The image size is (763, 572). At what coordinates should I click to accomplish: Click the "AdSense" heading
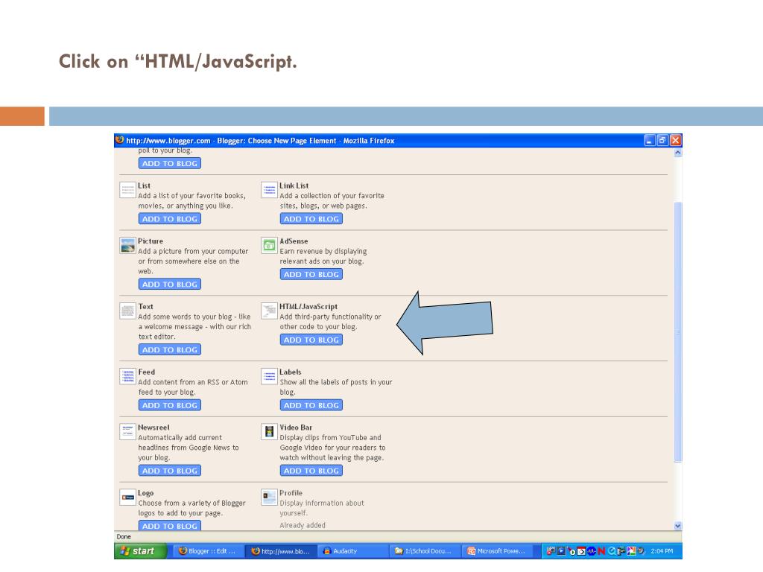[294, 241]
